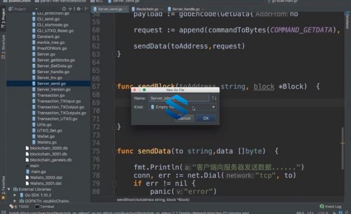
Task: Select Constant.go in the project tree
Action: tap(48, 36)
